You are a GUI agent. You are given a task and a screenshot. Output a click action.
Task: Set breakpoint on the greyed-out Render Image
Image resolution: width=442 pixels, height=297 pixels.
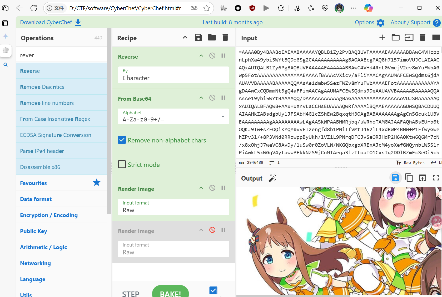click(223, 230)
